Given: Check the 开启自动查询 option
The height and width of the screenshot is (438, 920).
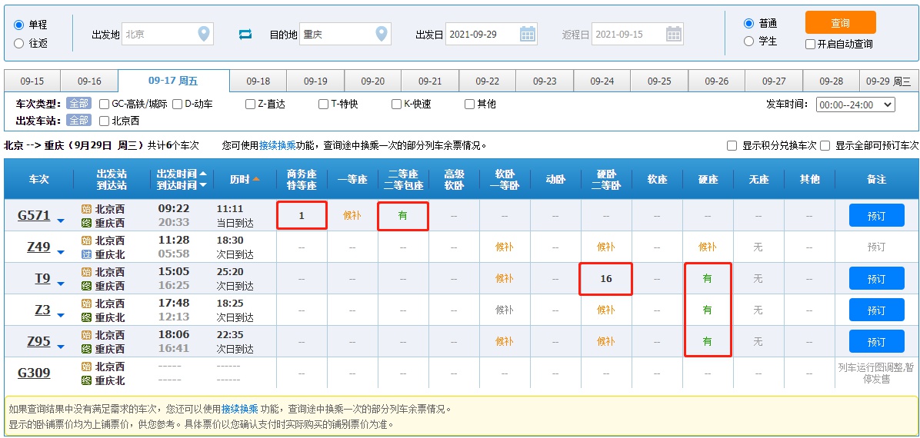Looking at the screenshot, I should (810, 45).
